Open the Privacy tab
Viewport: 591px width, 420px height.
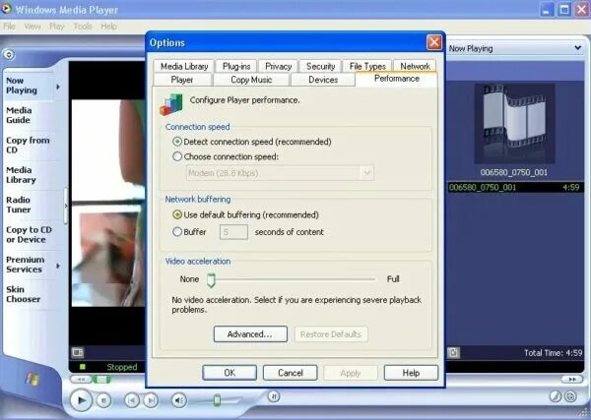pyautogui.click(x=278, y=66)
